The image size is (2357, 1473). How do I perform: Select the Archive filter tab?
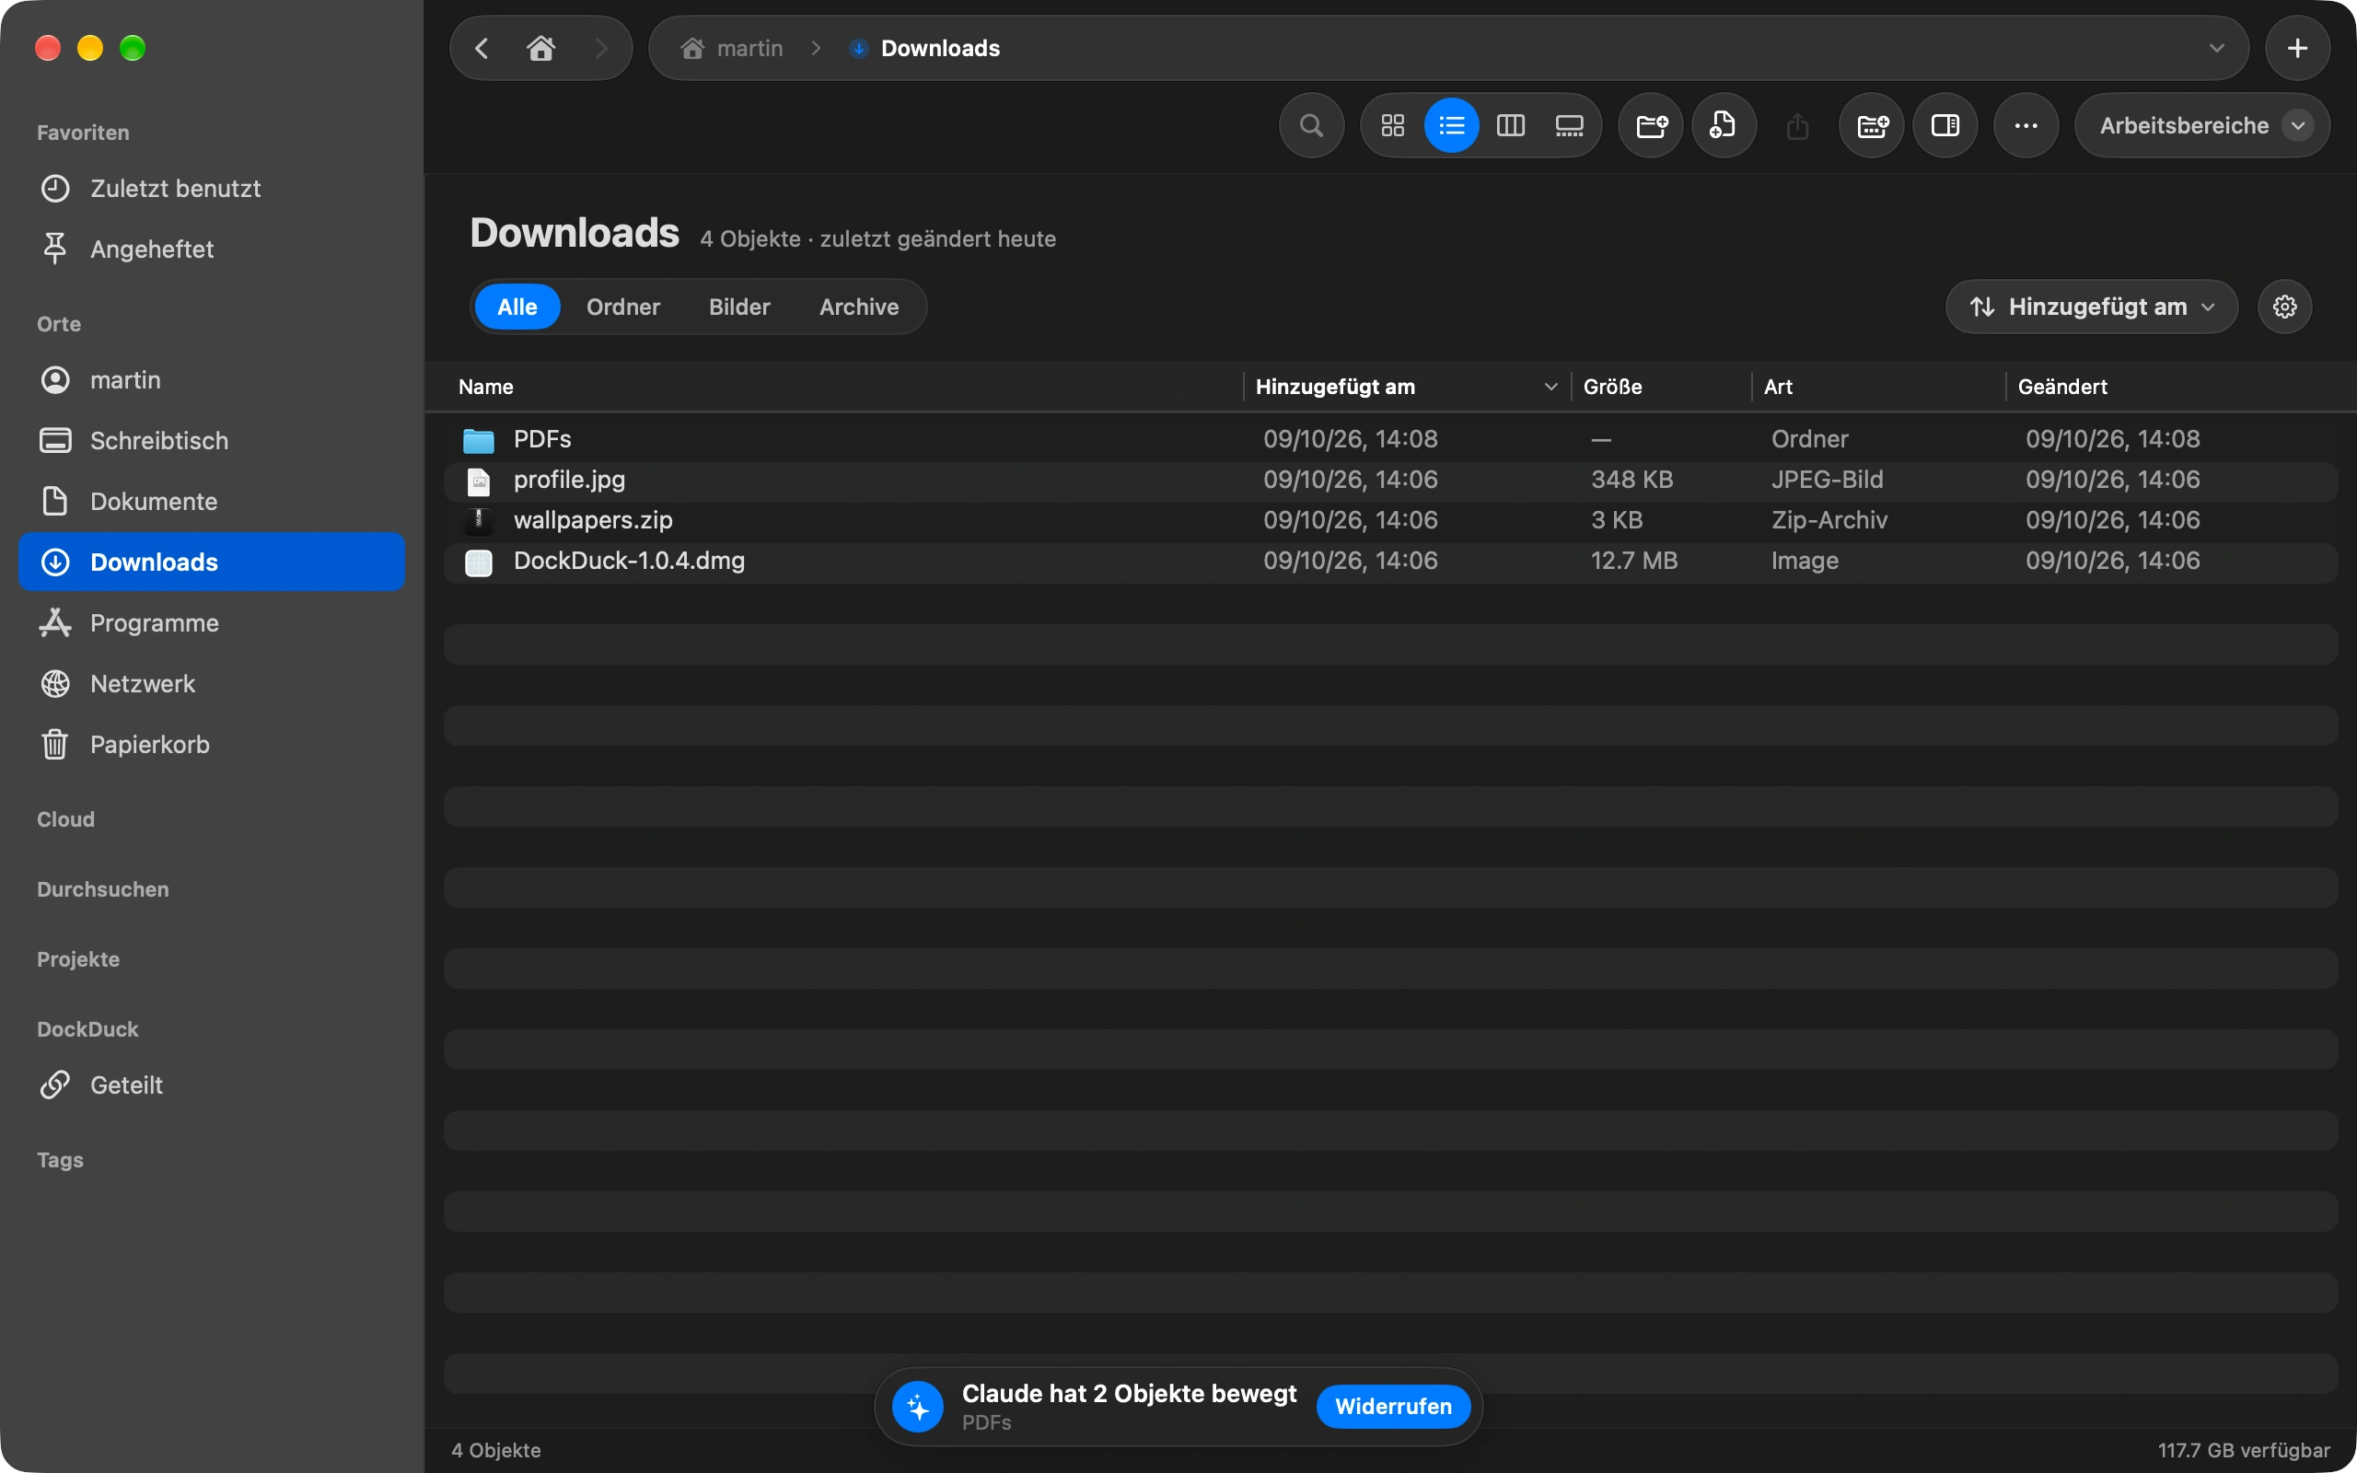click(x=859, y=307)
